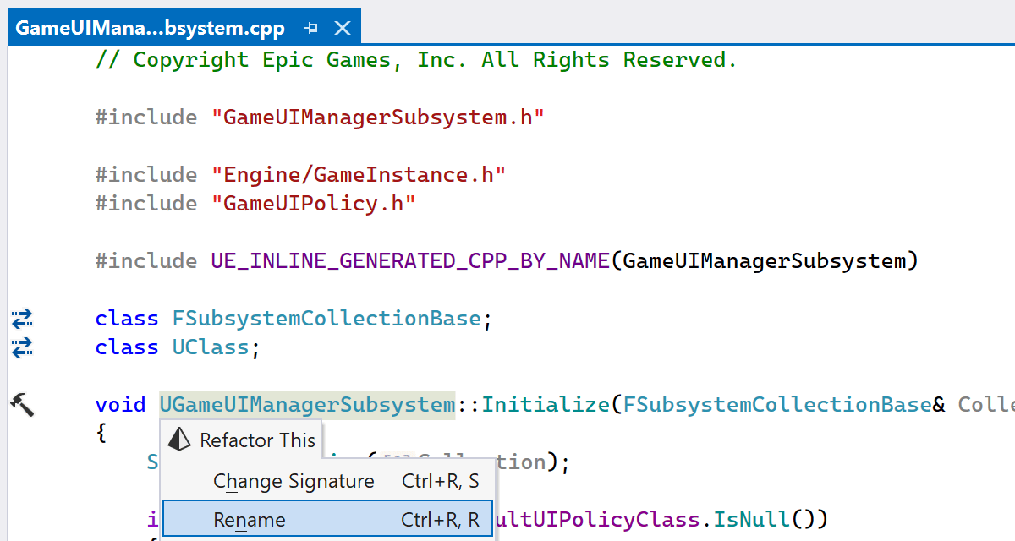1015x541 pixels.
Task: Click the Initialize method name
Action: [x=545, y=405]
